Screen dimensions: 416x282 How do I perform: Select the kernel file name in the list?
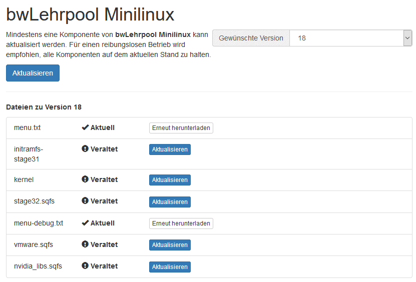[24, 179]
